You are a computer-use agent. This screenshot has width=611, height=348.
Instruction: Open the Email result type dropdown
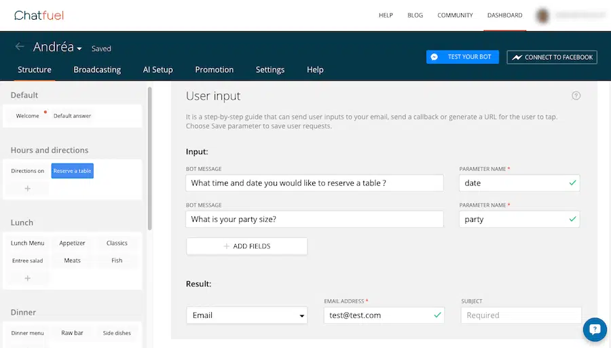coord(246,315)
